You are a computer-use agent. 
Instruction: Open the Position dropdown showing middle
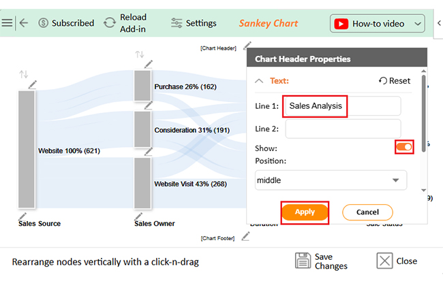[x=331, y=180]
